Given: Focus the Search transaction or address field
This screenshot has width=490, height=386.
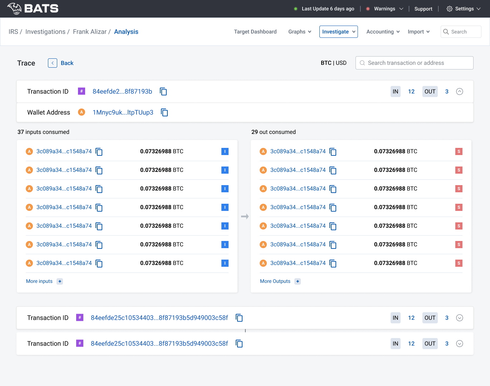Looking at the screenshot, I should (x=414, y=63).
